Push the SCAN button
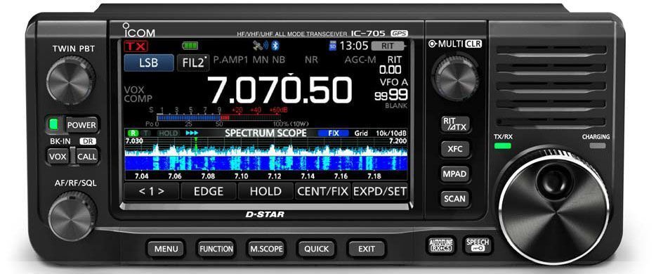 click(455, 199)
